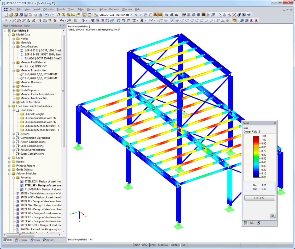Show bending moment My results icon
The width and height of the screenshot is (295, 249).
(x=197, y=21)
